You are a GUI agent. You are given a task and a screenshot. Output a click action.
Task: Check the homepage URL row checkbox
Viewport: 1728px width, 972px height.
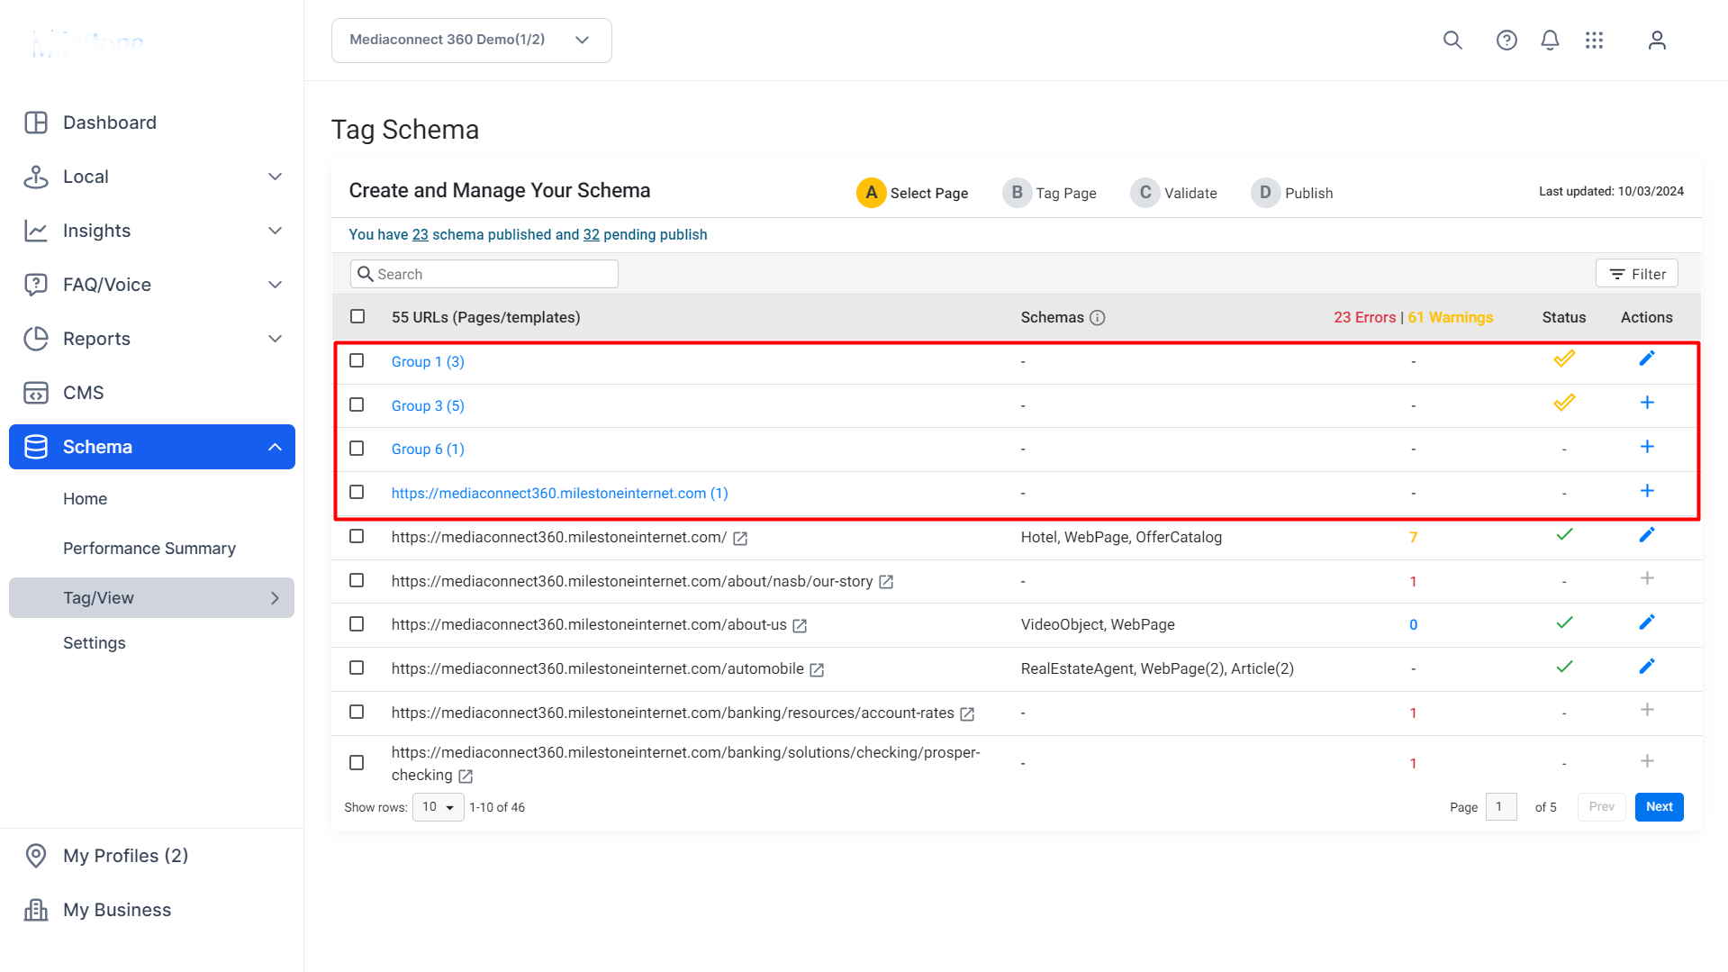pos(357,536)
